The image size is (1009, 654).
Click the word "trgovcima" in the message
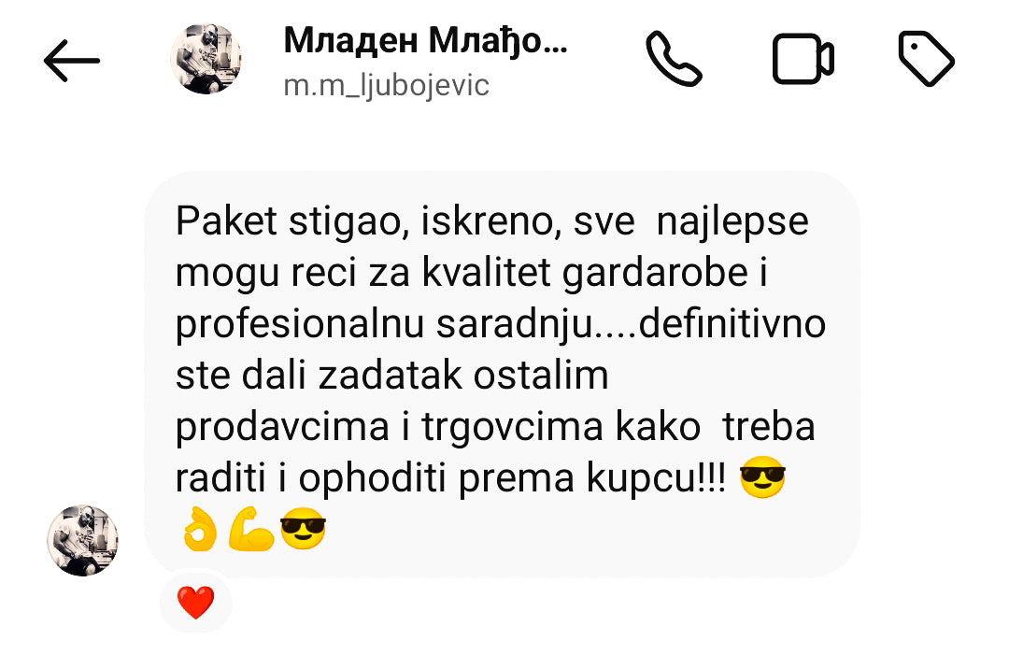(513, 427)
